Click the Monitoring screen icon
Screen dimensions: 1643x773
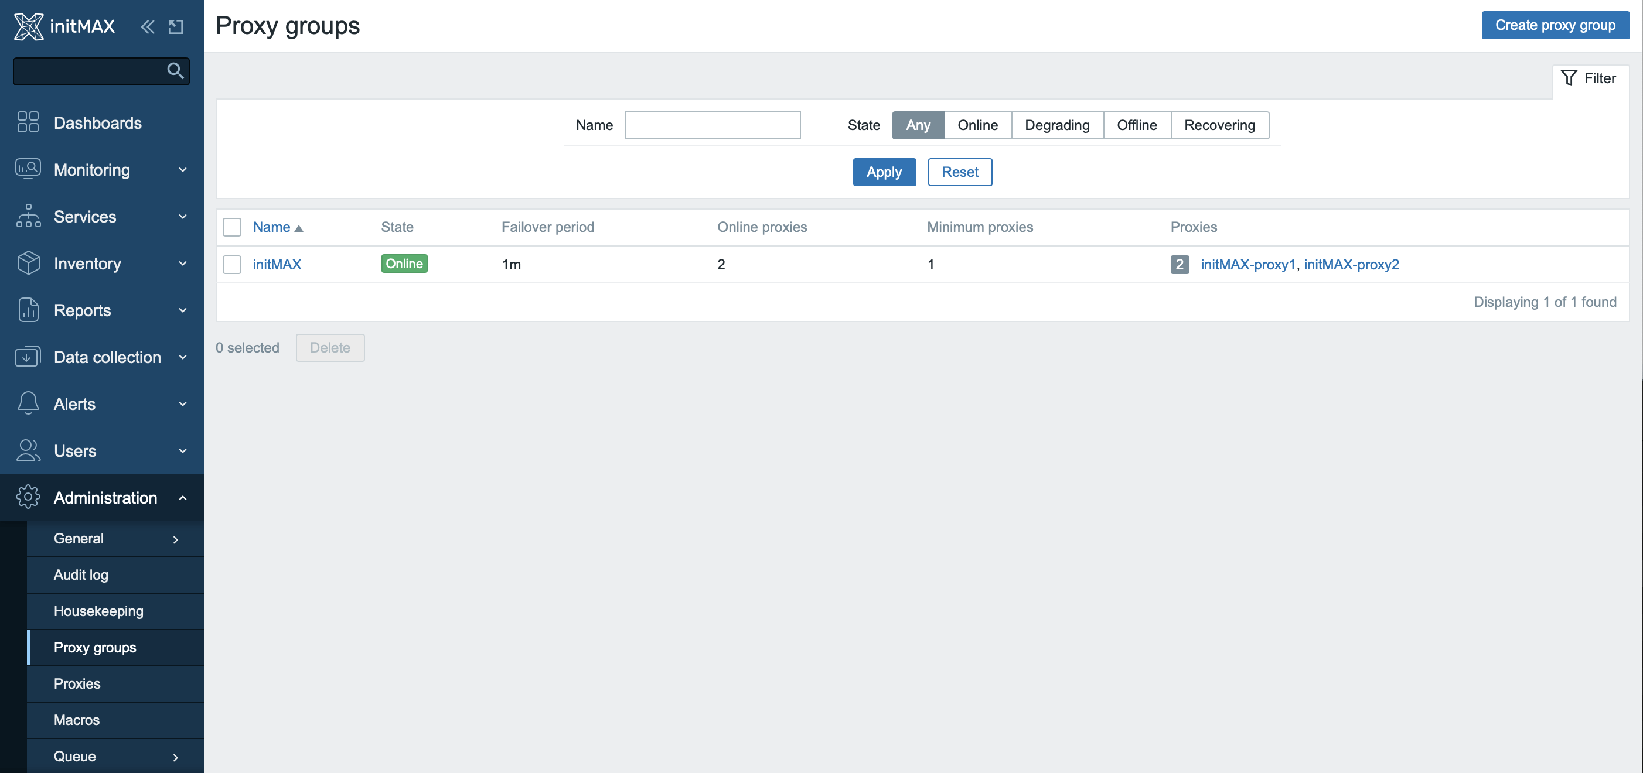pos(28,169)
